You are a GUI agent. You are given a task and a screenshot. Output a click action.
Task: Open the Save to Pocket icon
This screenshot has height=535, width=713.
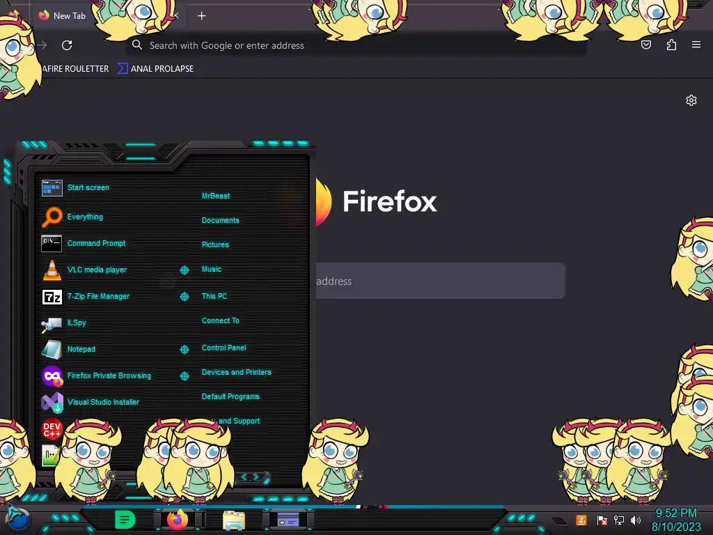(645, 45)
